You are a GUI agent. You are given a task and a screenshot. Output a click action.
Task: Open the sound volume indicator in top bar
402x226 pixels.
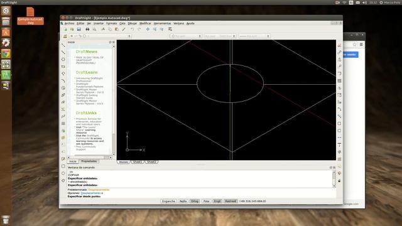(364, 3)
